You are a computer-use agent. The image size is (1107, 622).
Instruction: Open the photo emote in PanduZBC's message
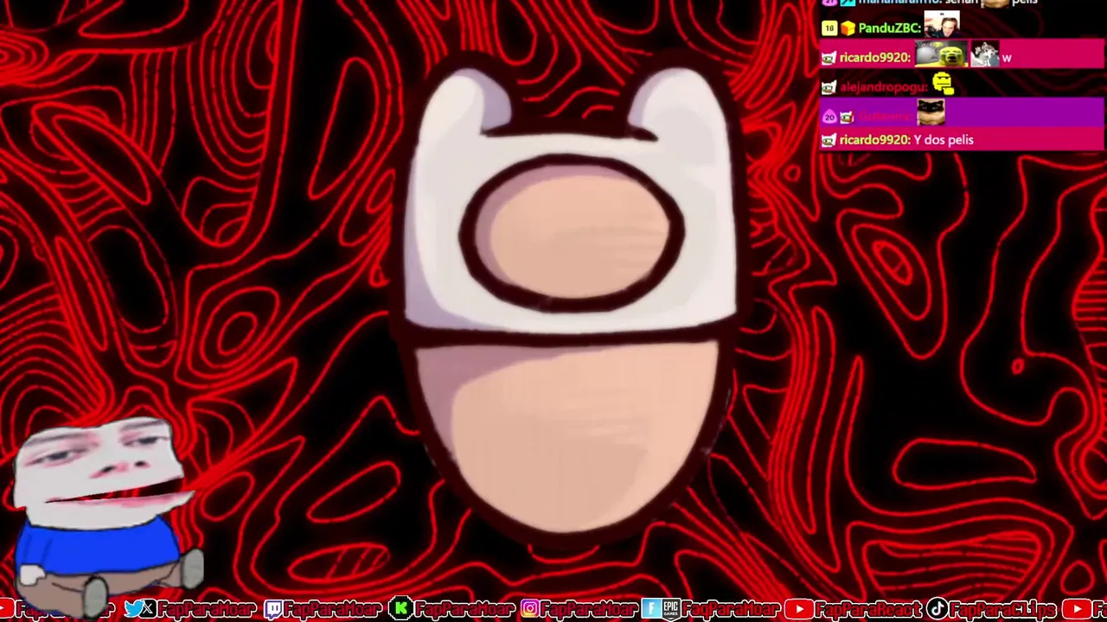tap(942, 26)
